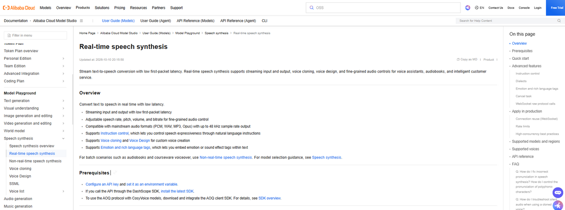565x210 pixels.
Task: Click the Configure an API key link
Action: [x=102, y=184]
